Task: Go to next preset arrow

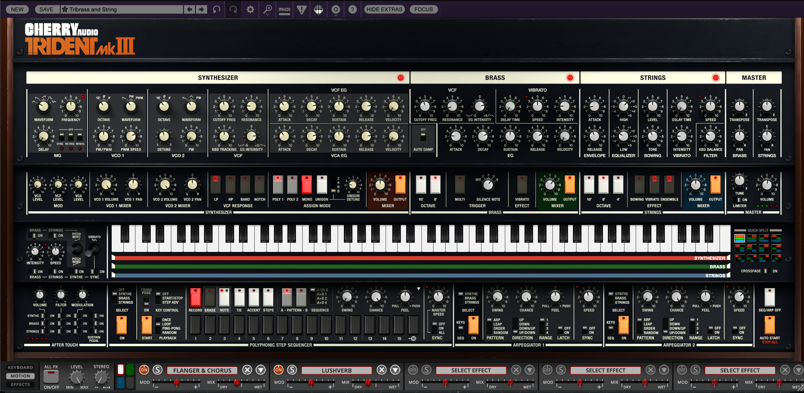Action: (x=202, y=9)
